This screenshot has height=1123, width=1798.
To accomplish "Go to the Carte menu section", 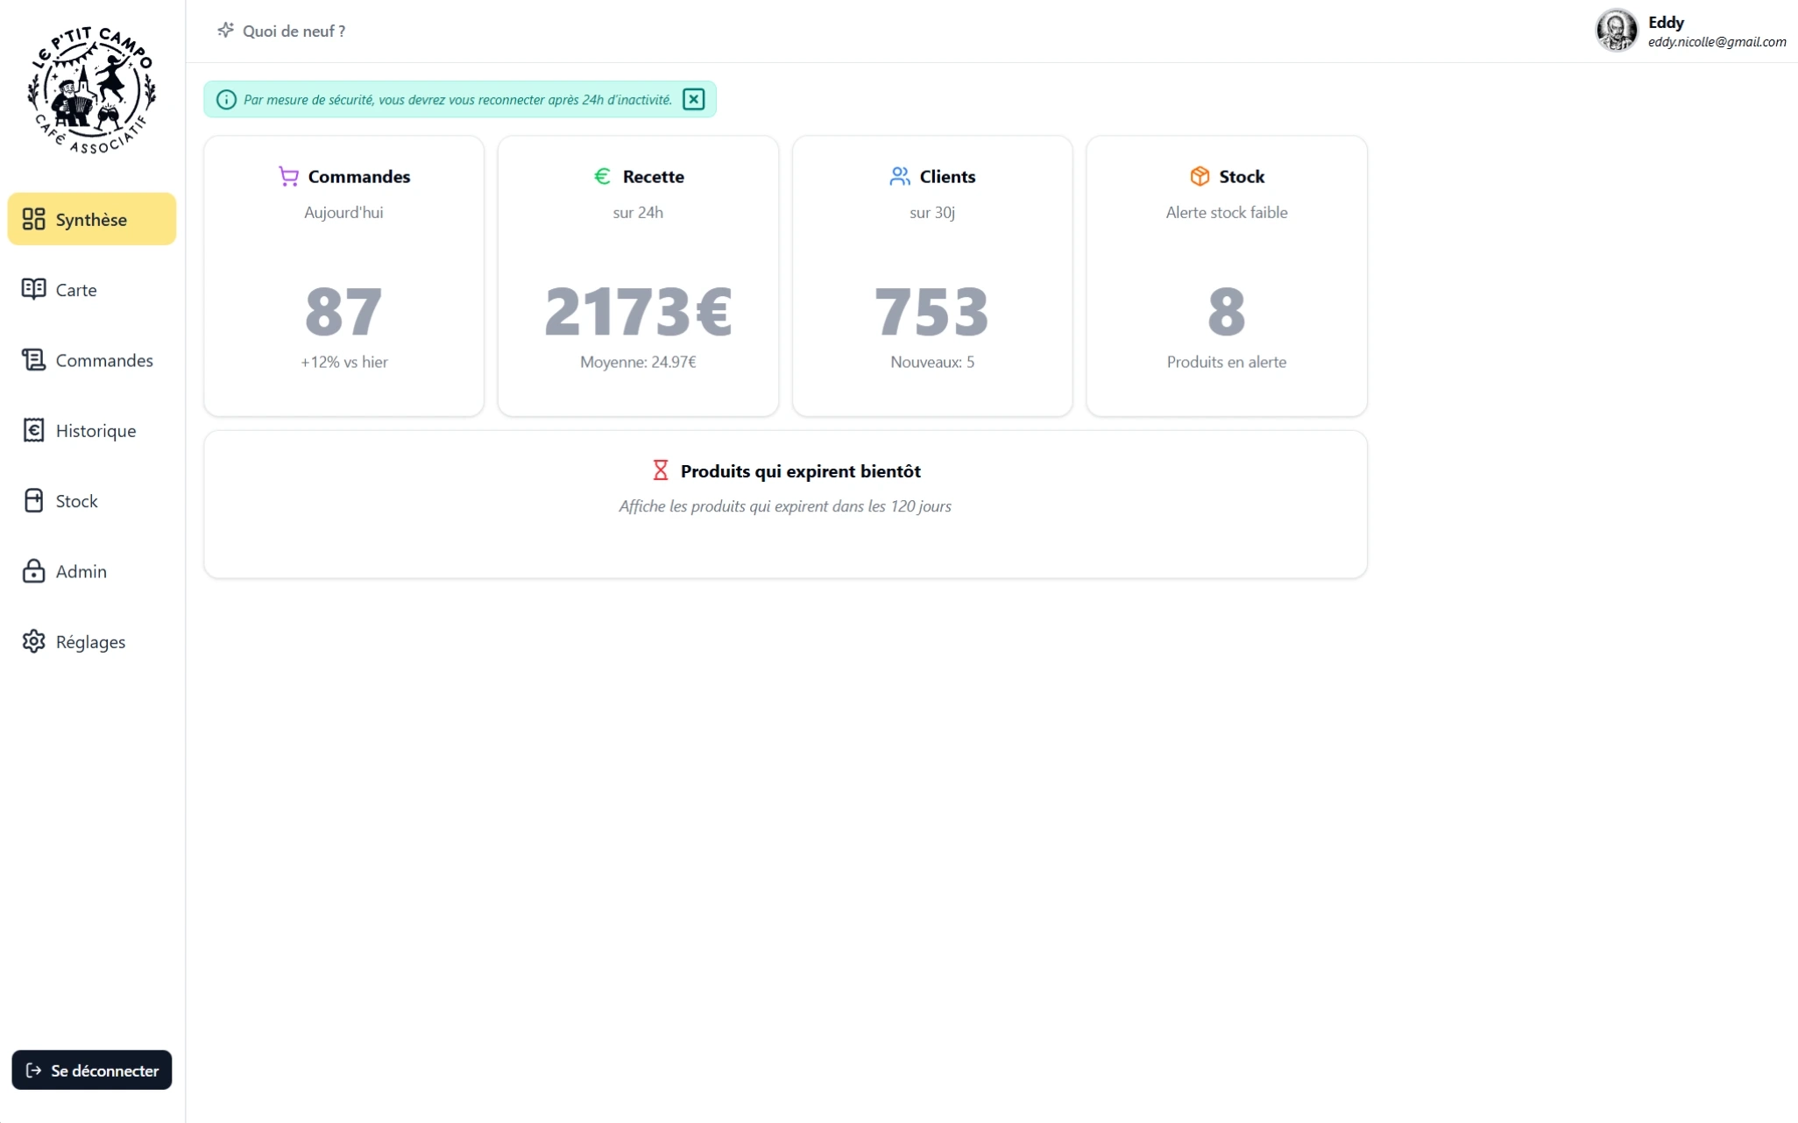I will (x=76, y=290).
